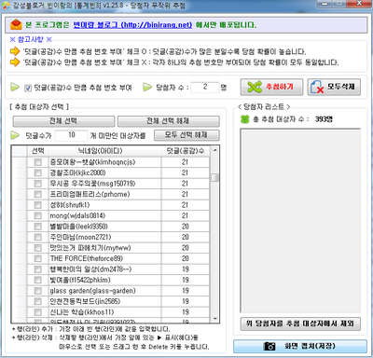This screenshot has height=358, width=373.
Task: Click the mail envelope icon in the banner
Action: (16, 24)
